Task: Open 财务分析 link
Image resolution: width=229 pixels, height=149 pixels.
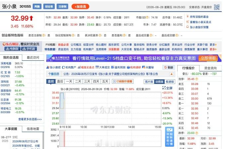Action: pos(152,45)
